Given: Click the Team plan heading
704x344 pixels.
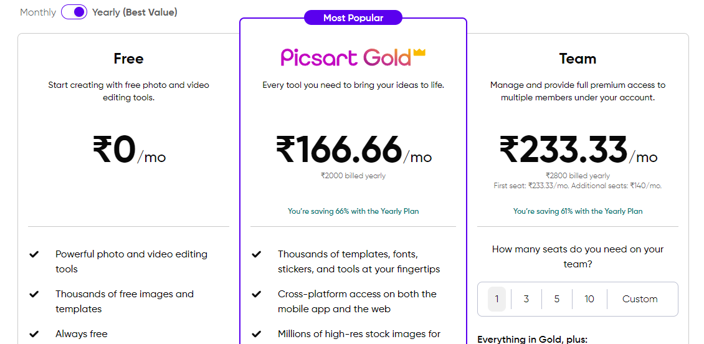Looking at the screenshot, I should pos(578,59).
